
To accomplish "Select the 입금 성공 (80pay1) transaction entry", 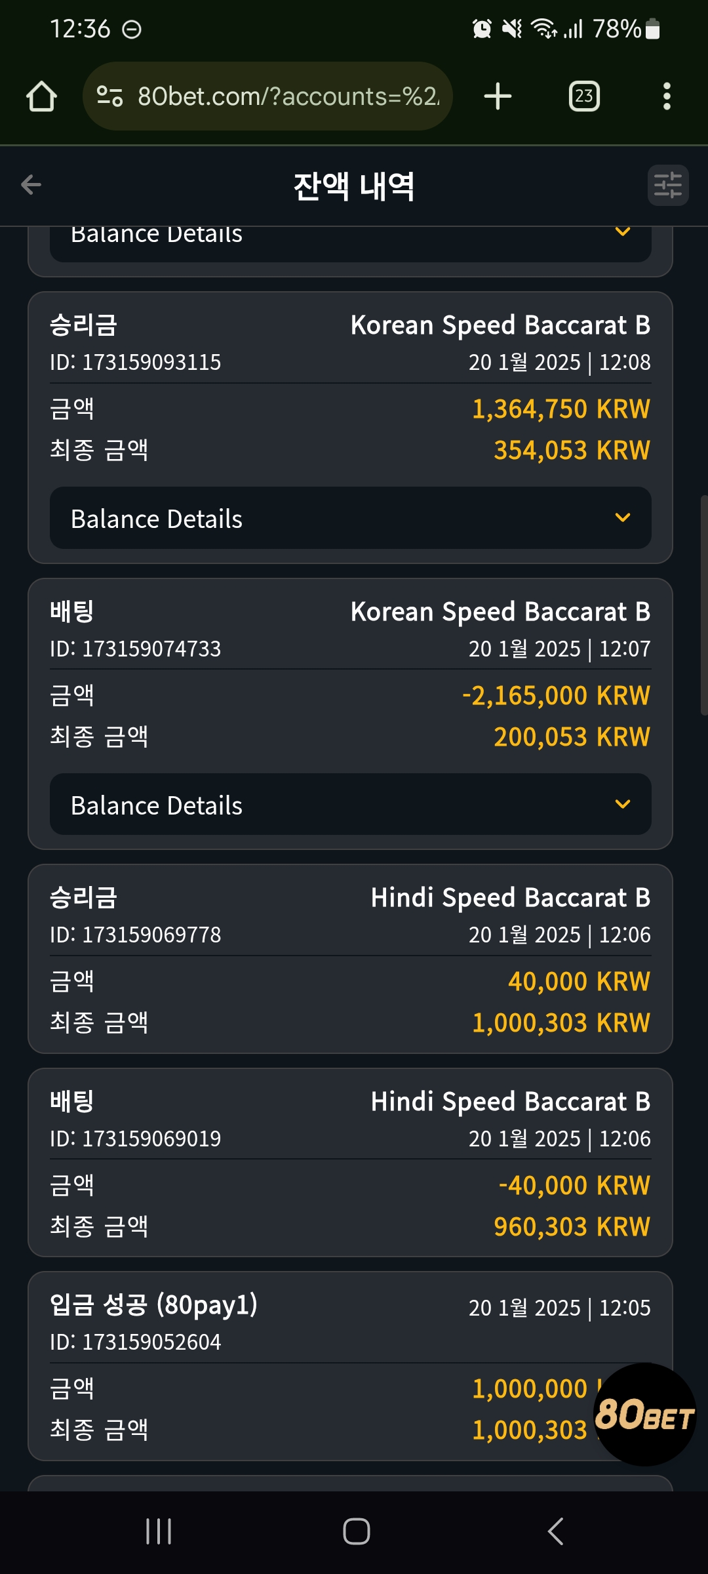I will click(351, 1366).
